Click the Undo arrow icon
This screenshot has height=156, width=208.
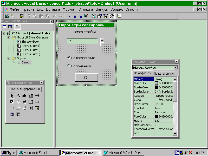click(55, 16)
